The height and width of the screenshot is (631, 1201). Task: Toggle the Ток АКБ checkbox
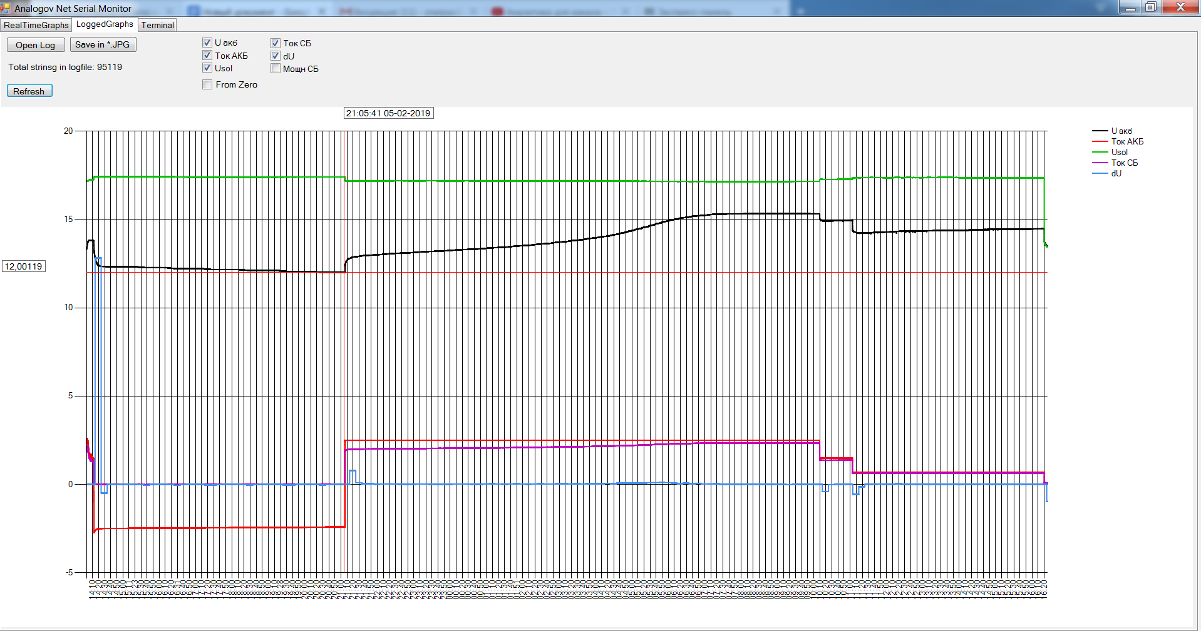pos(207,56)
